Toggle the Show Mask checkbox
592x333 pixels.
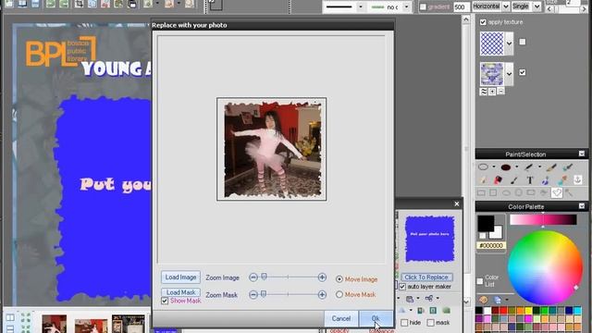point(165,301)
